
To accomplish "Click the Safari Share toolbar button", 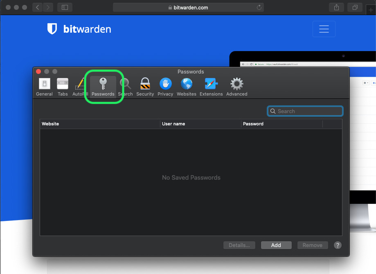I will 336,7.
